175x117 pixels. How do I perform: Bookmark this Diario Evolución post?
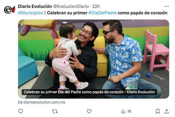158,111
